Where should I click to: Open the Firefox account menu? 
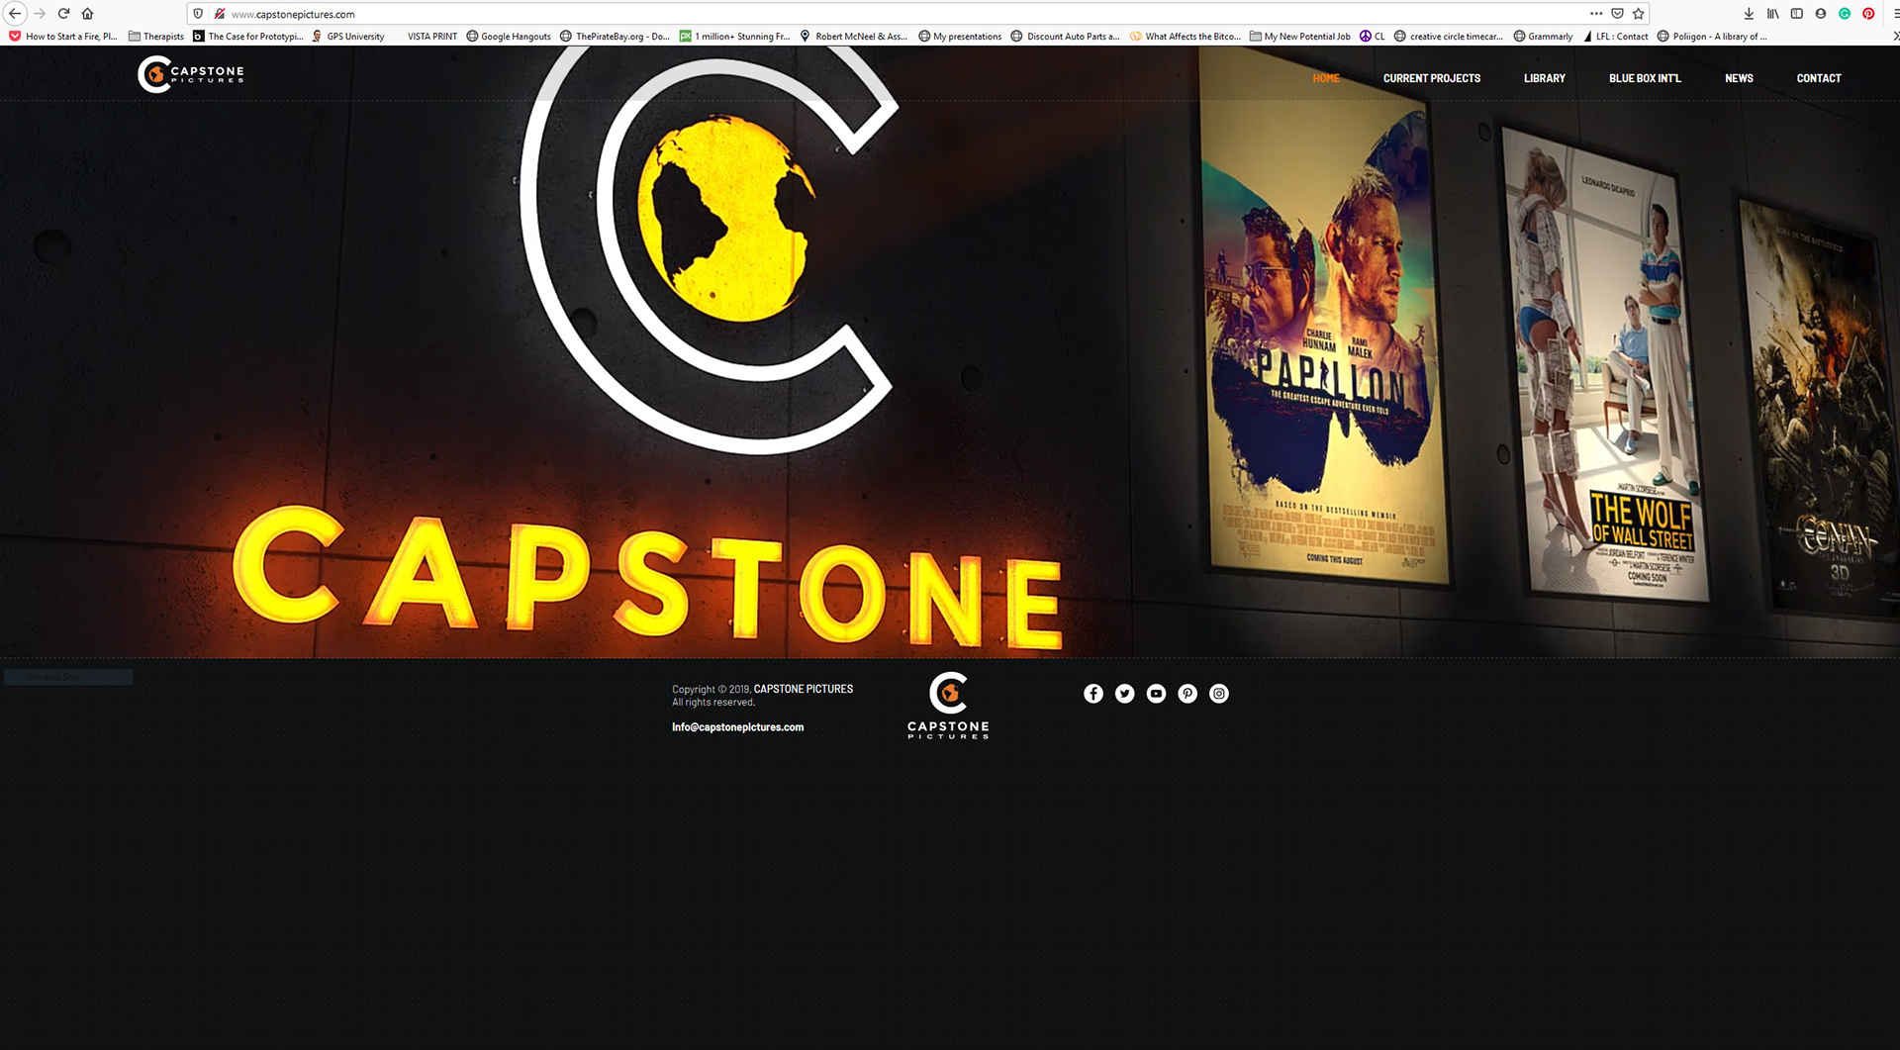[1820, 14]
